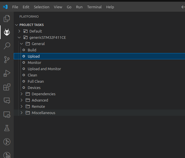Image resolution: width=185 pixels, height=158 pixels.
Task: Open the Remote Explorer icon
Action: coord(7,114)
